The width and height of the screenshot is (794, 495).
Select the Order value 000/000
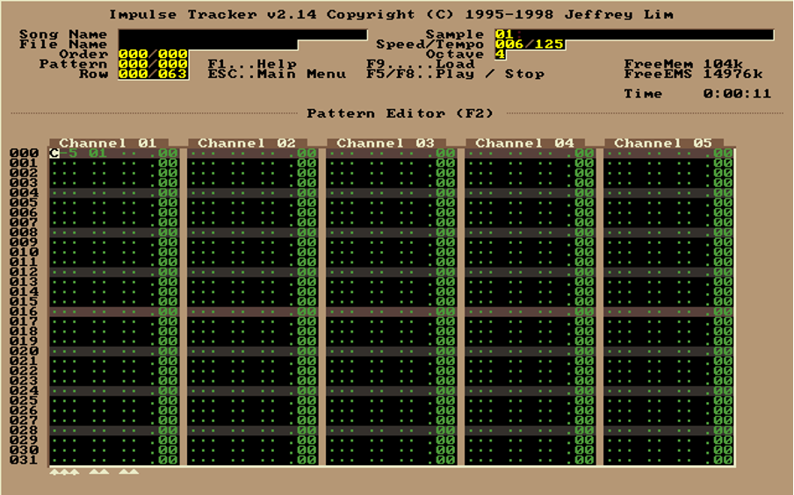tap(153, 54)
